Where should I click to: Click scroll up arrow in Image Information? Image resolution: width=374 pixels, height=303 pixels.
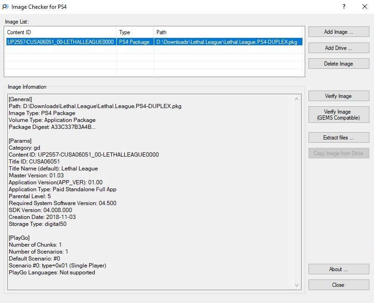(296, 99)
